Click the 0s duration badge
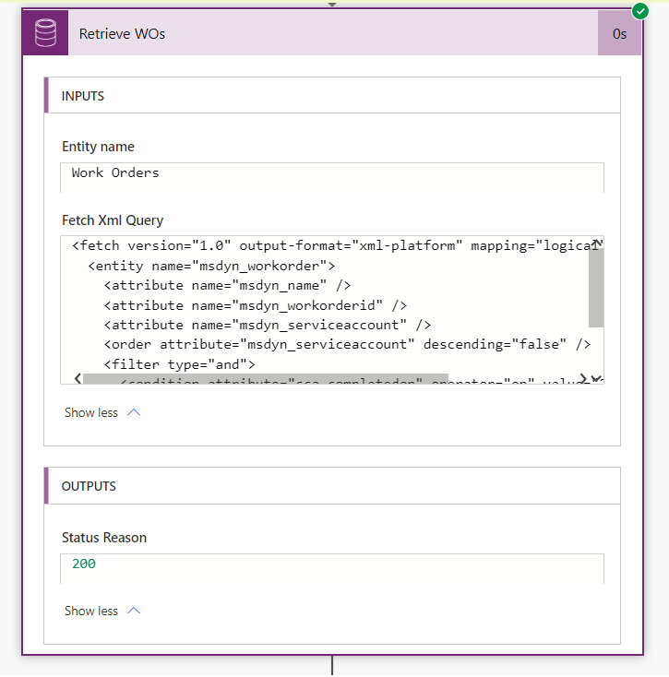The height and width of the screenshot is (677, 669). point(619,34)
